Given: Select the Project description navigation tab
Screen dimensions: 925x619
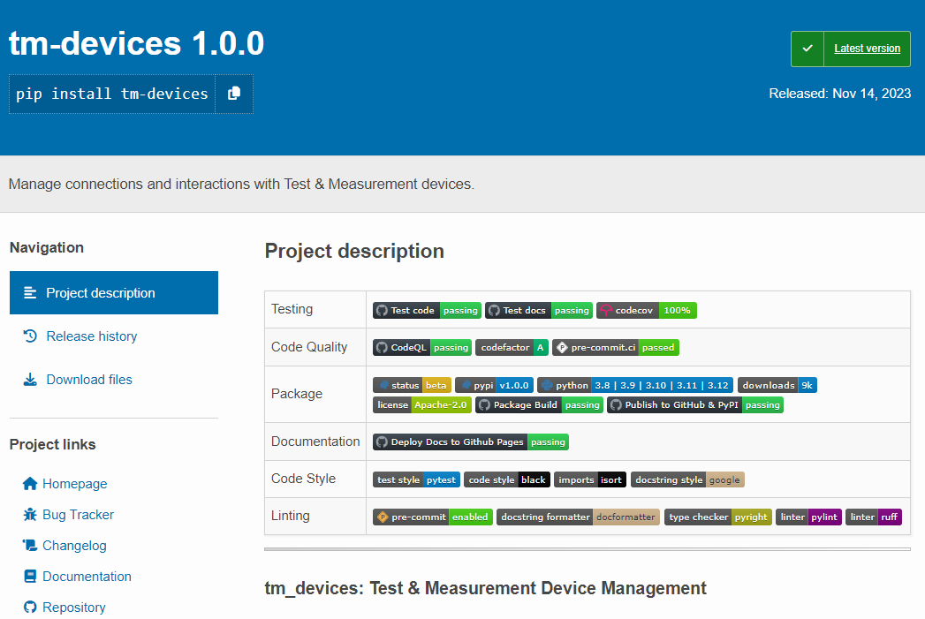Looking at the screenshot, I should pos(114,293).
